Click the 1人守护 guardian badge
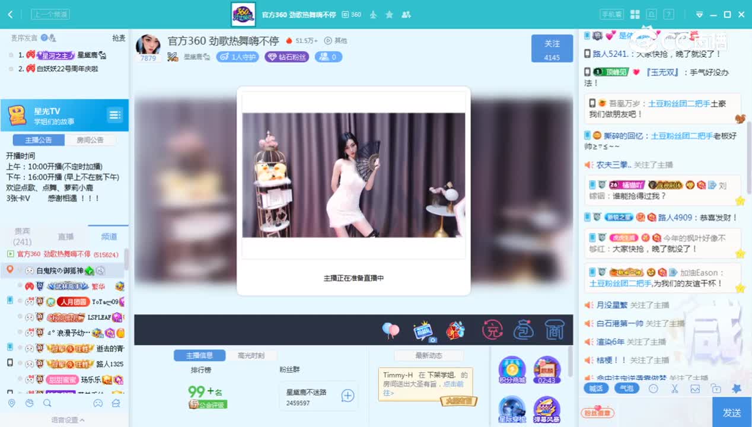Screen dimensions: 752x427 tap(238, 57)
